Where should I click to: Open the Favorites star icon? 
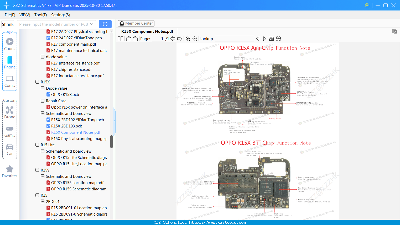(10, 172)
